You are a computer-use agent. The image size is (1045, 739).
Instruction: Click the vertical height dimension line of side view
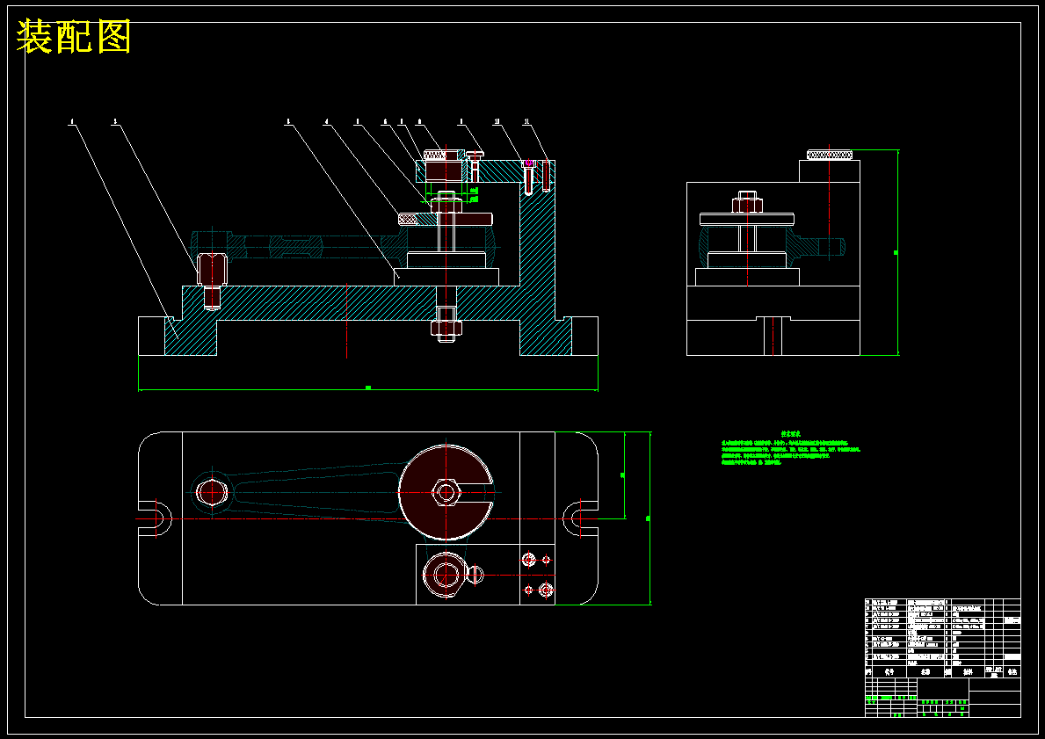pyautogui.click(x=898, y=252)
